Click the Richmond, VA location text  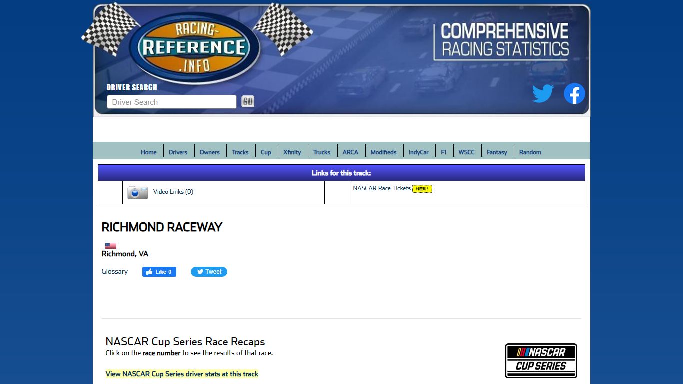[x=125, y=254]
